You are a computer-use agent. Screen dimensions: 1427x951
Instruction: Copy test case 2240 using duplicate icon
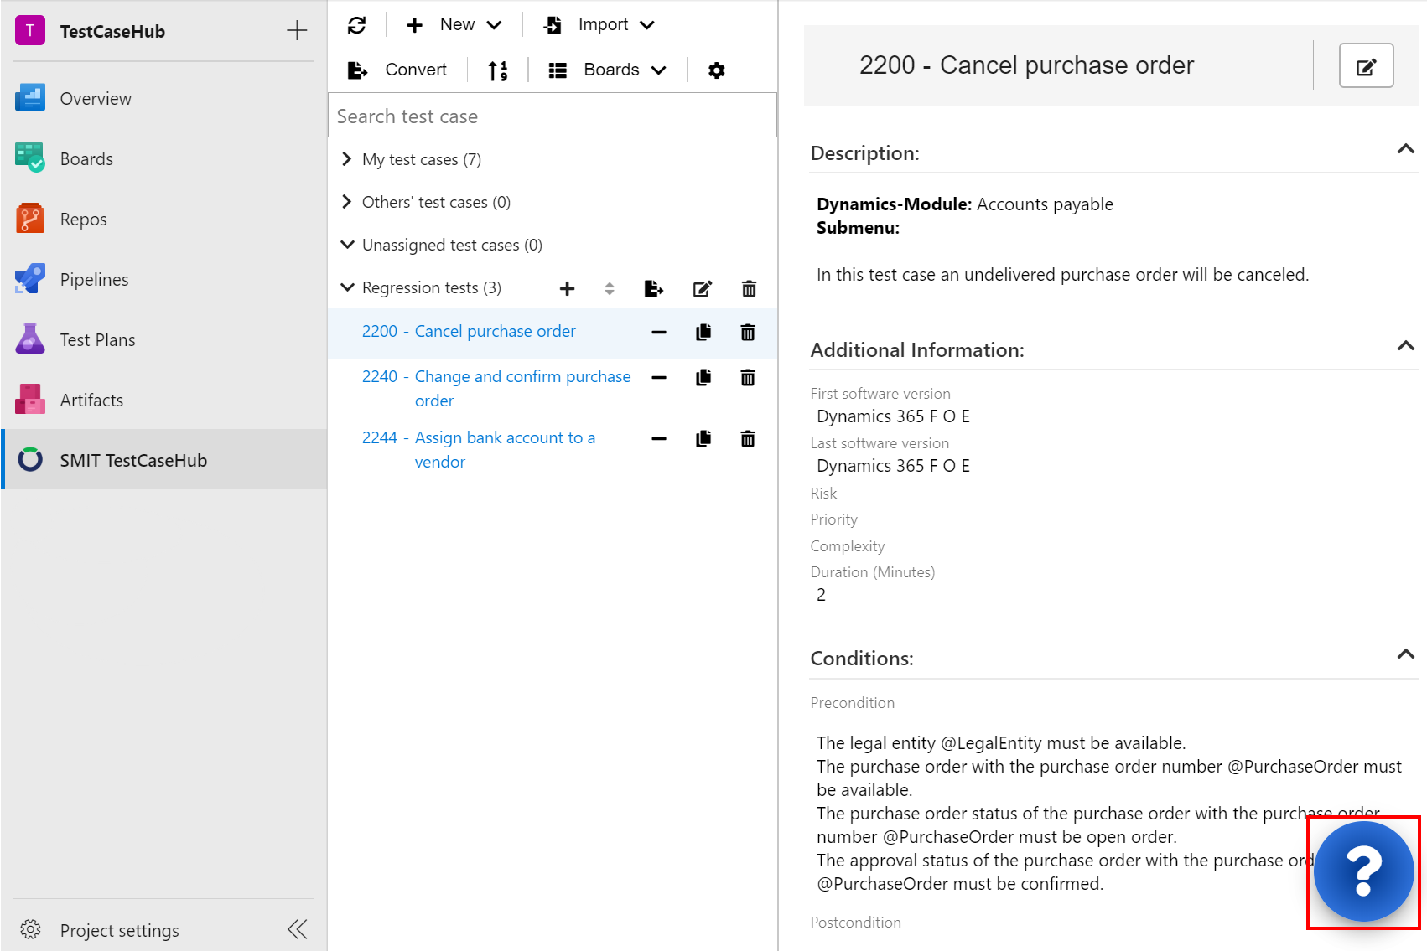tap(703, 378)
